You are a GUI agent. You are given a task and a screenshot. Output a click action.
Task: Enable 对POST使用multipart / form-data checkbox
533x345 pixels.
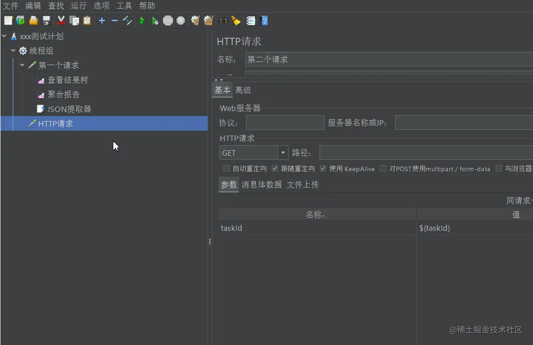[383, 168]
